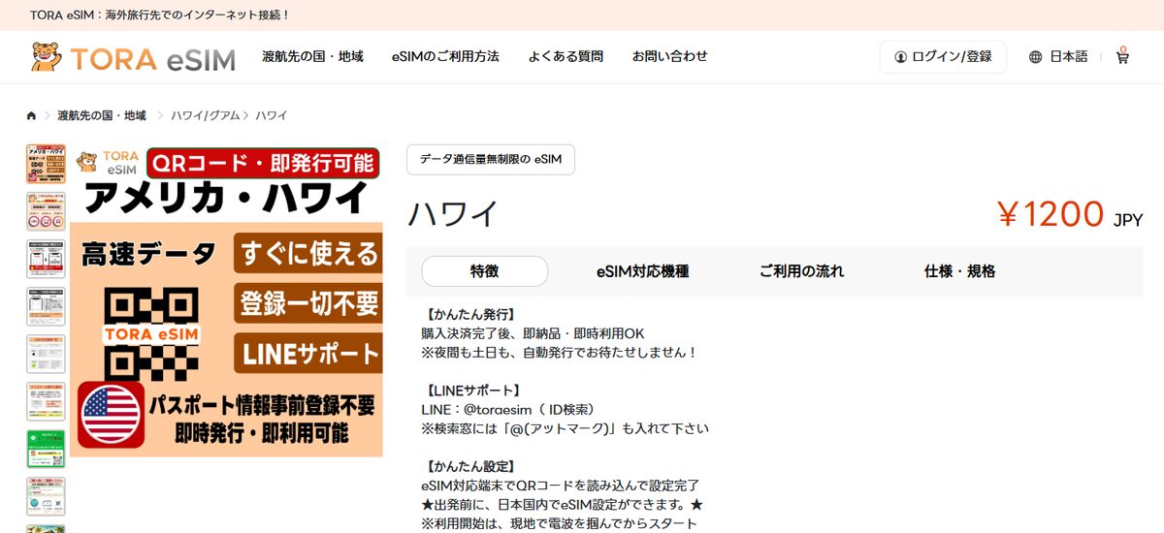1164x533 pixels.
Task: Open the 仕様・規格 tab
Action: click(x=959, y=271)
